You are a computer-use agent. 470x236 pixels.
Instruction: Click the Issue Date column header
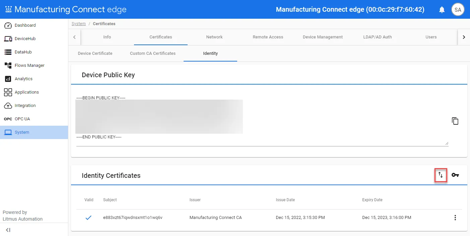[285, 200]
